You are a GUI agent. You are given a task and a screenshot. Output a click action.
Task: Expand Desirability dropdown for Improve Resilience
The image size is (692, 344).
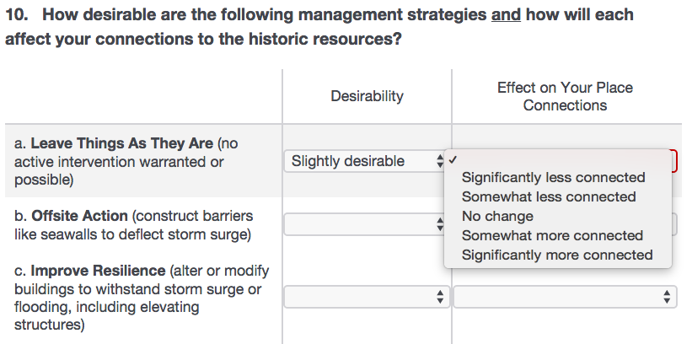[366, 297]
